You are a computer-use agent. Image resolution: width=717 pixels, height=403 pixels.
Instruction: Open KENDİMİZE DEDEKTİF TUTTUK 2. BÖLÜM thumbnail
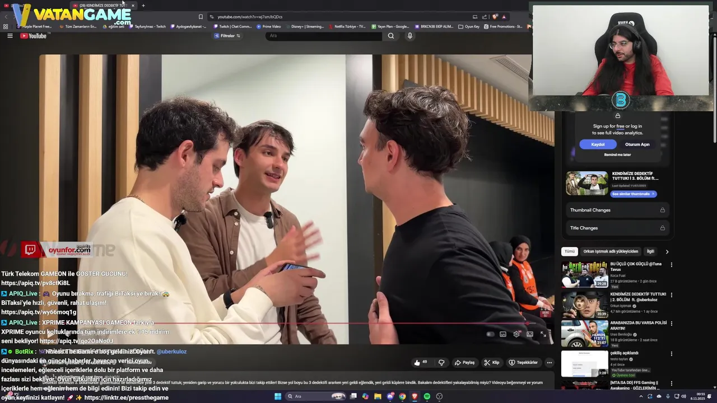click(x=585, y=304)
